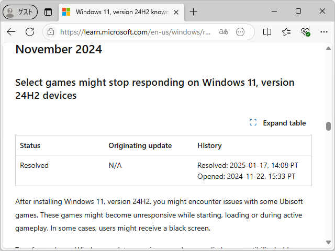This screenshot has height=251, width=335.
Task: Click the scrollbar up arrow
Action: (x=328, y=49)
